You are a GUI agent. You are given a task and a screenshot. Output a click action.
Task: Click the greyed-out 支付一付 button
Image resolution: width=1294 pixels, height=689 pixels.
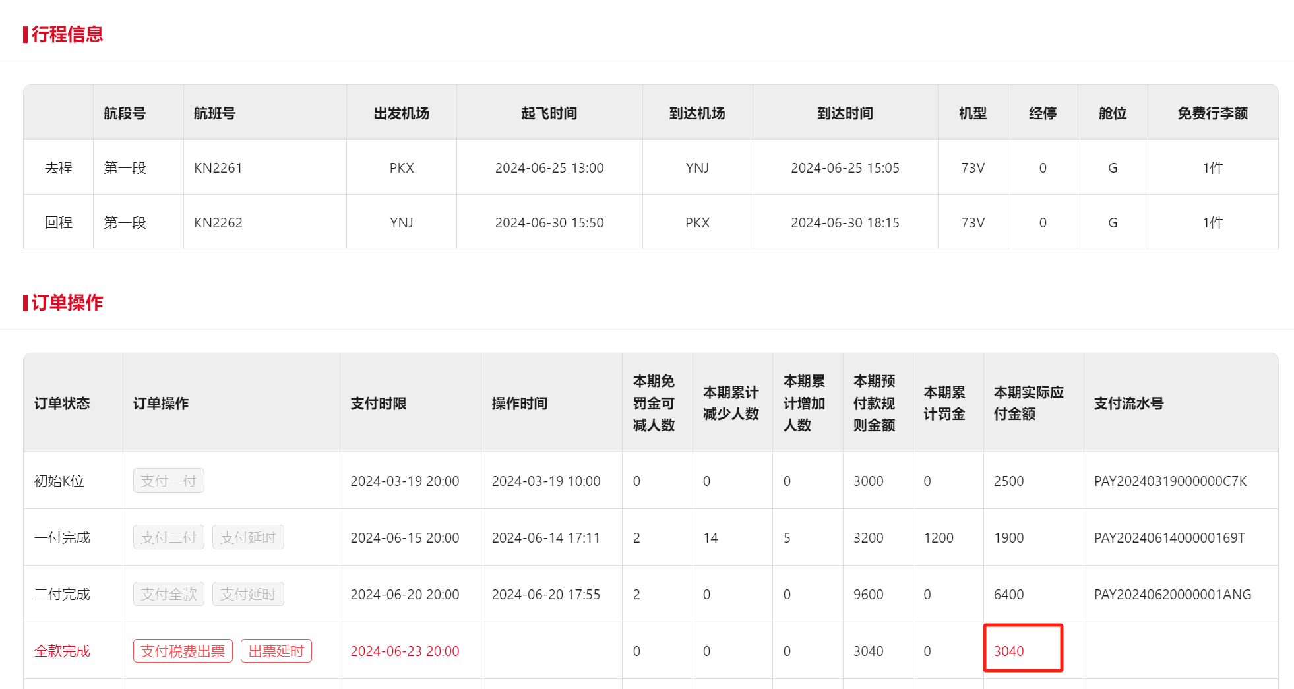coord(168,481)
